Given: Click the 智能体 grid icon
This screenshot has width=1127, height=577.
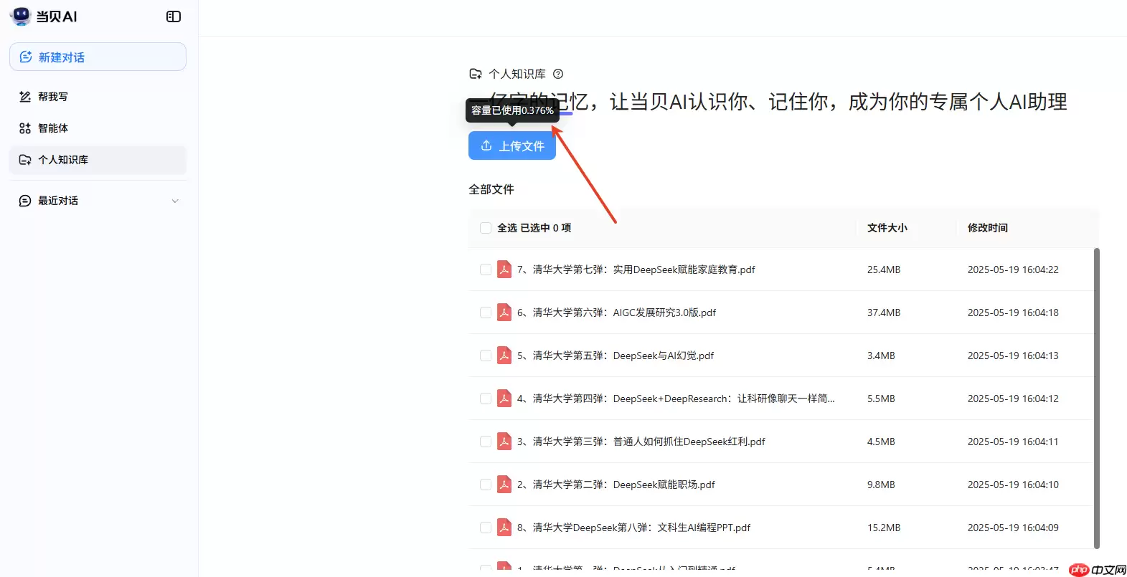Looking at the screenshot, I should coord(25,128).
